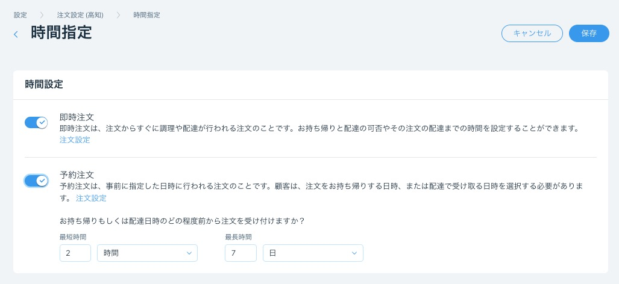Toggle the 予約注文 switch off

(x=36, y=181)
